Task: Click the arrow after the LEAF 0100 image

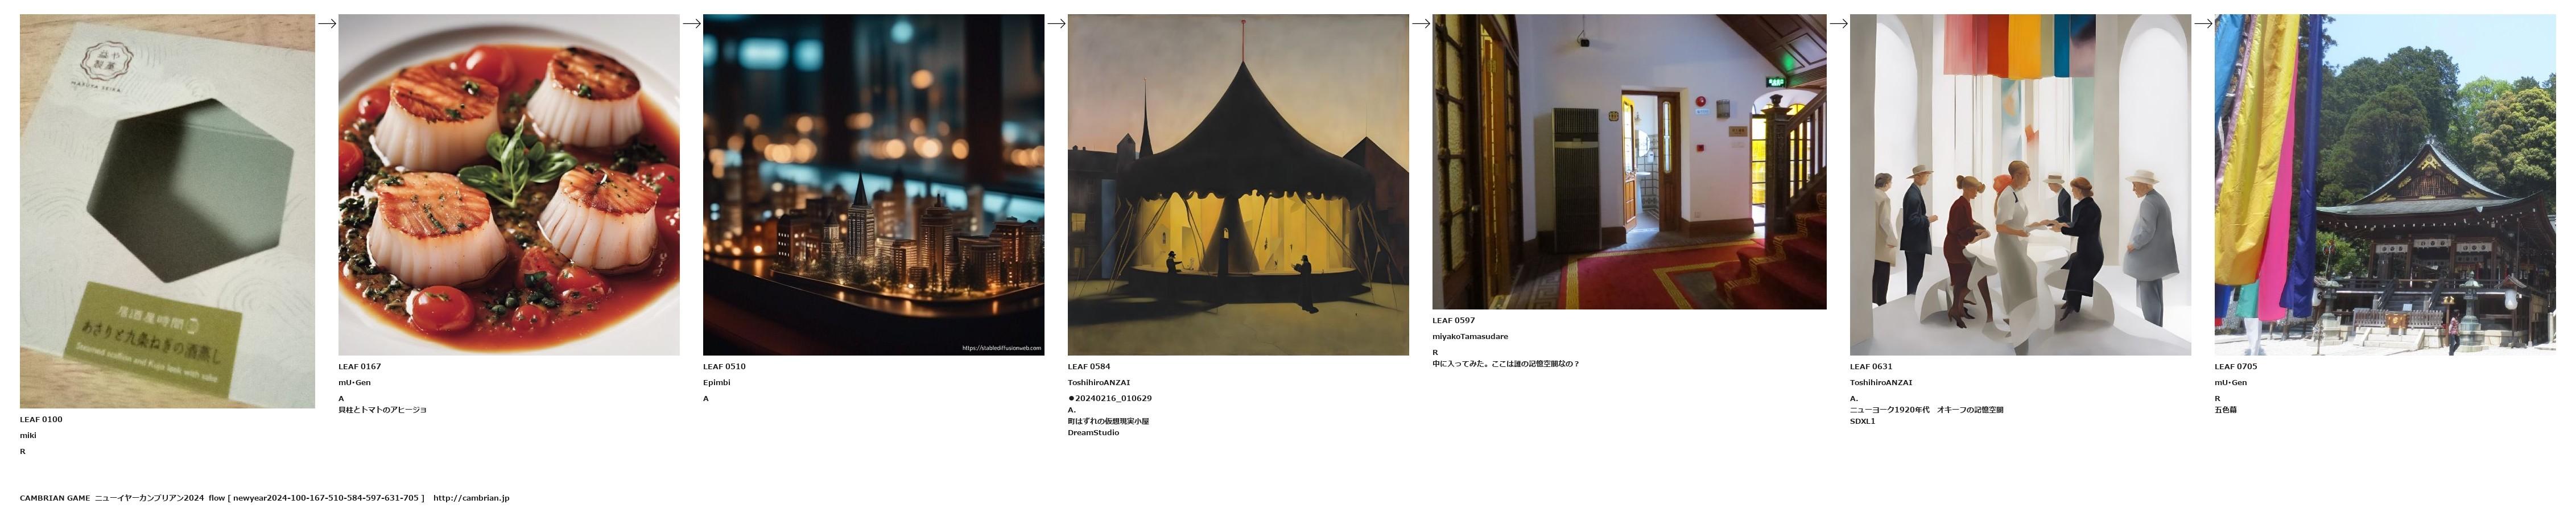Action: click(x=326, y=24)
